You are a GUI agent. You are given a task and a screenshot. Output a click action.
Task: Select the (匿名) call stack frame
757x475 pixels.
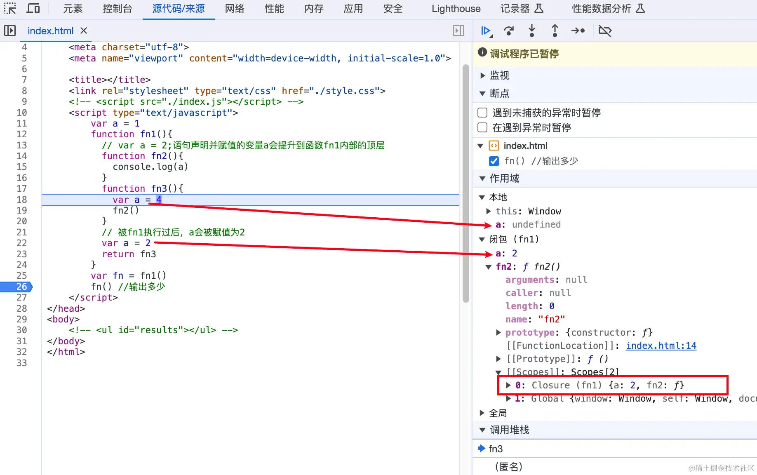(x=614, y=467)
